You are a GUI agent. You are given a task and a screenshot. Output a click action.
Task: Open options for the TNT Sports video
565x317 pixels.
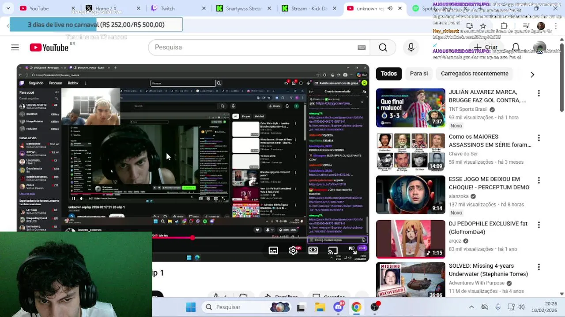(x=539, y=93)
